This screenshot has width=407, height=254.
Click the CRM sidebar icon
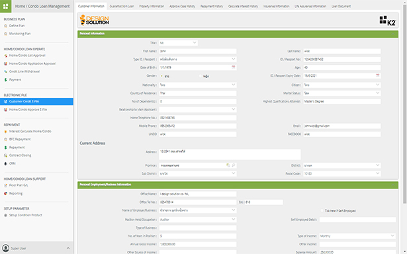(x=5, y=163)
